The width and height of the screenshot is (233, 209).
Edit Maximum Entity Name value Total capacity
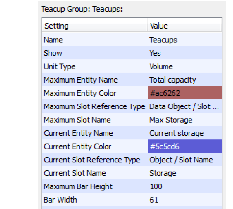point(184,80)
